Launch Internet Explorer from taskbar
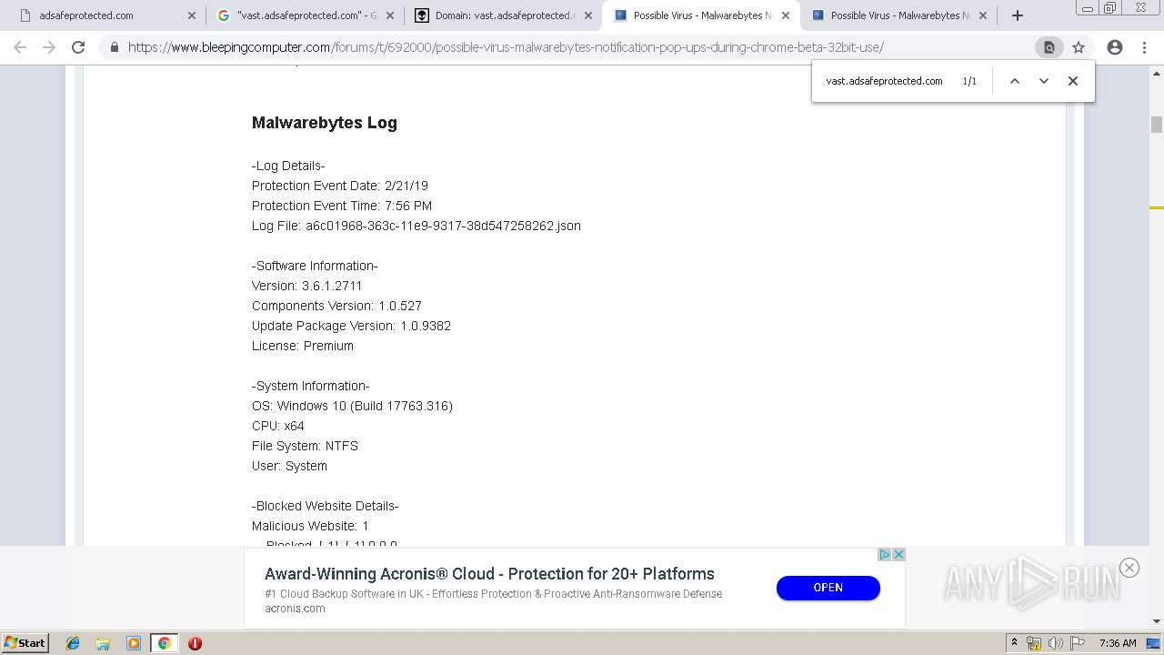Screen dimensions: 1164x655 point(73,643)
